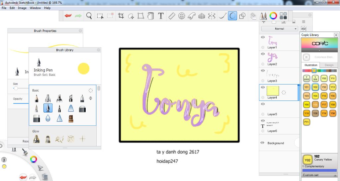Open the Basic brush set marking menu
This screenshot has width=340, height=181.
[x=91, y=90]
